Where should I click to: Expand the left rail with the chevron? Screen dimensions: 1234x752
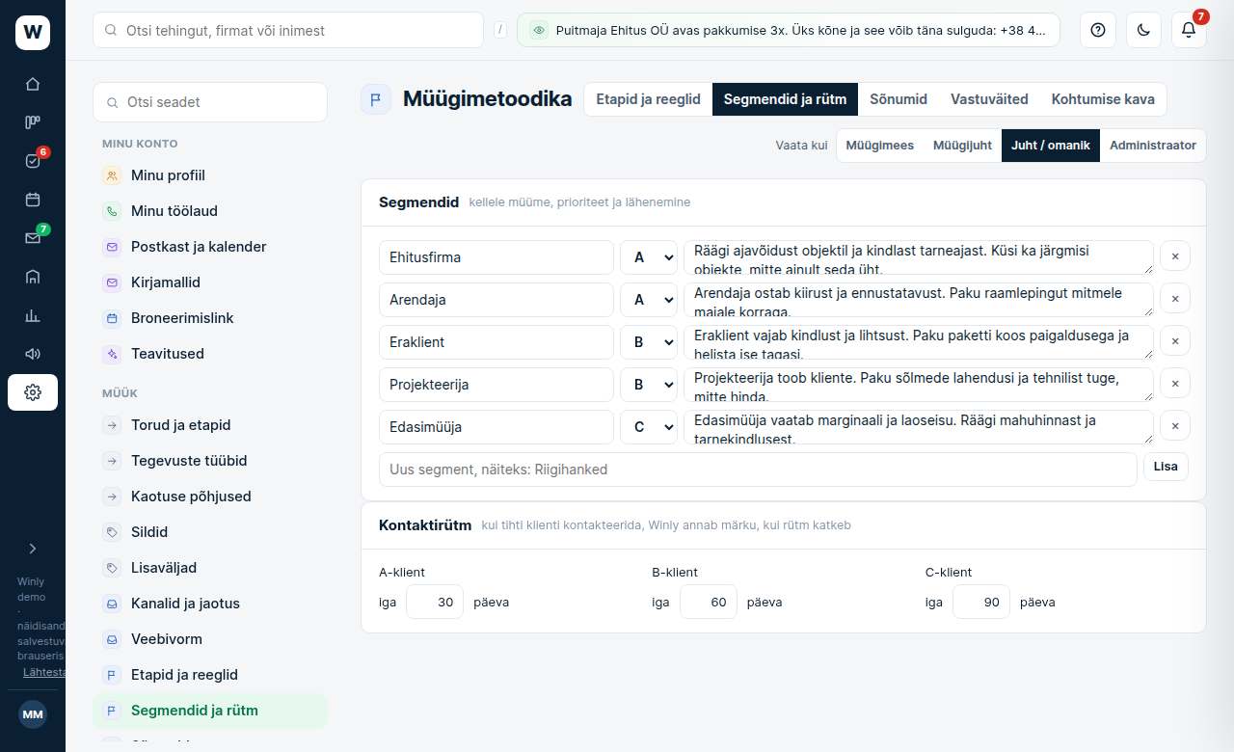[33, 549]
